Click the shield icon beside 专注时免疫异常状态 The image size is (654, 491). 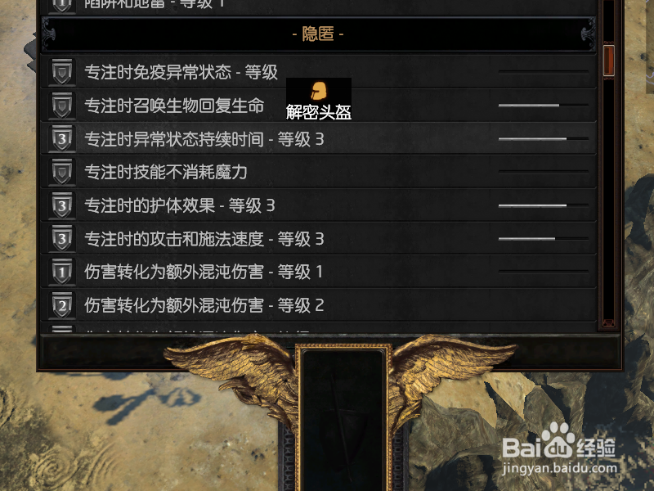pos(62,72)
